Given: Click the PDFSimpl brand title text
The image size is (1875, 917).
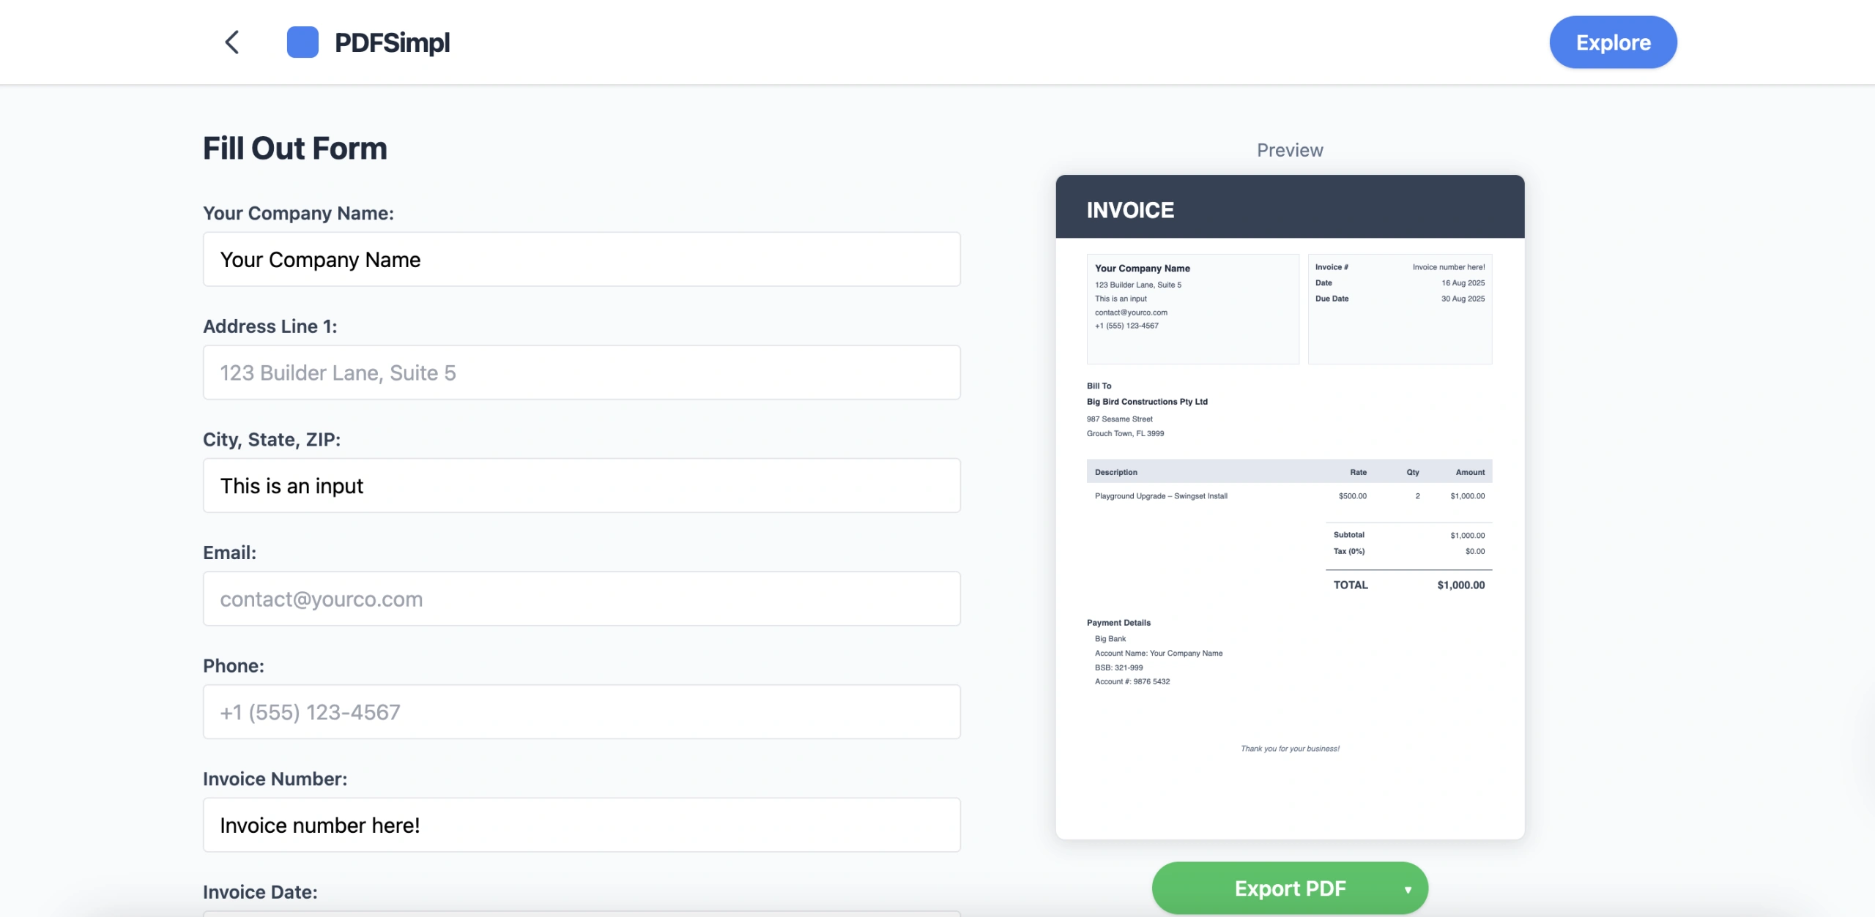Looking at the screenshot, I should coord(392,42).
